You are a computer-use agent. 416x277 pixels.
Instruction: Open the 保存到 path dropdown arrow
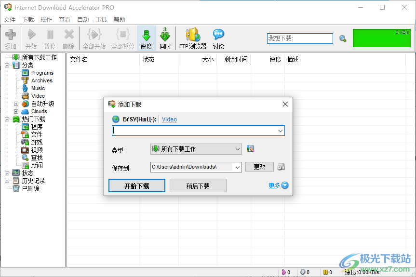coord(238,167)
